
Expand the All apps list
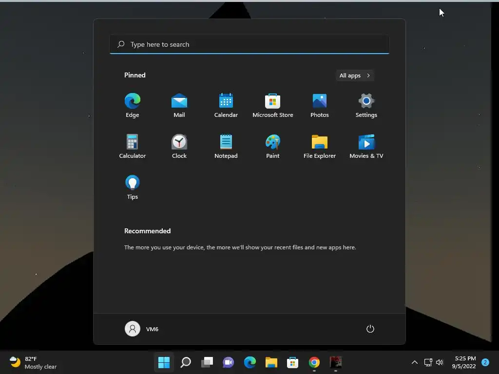tap(355, 75)
